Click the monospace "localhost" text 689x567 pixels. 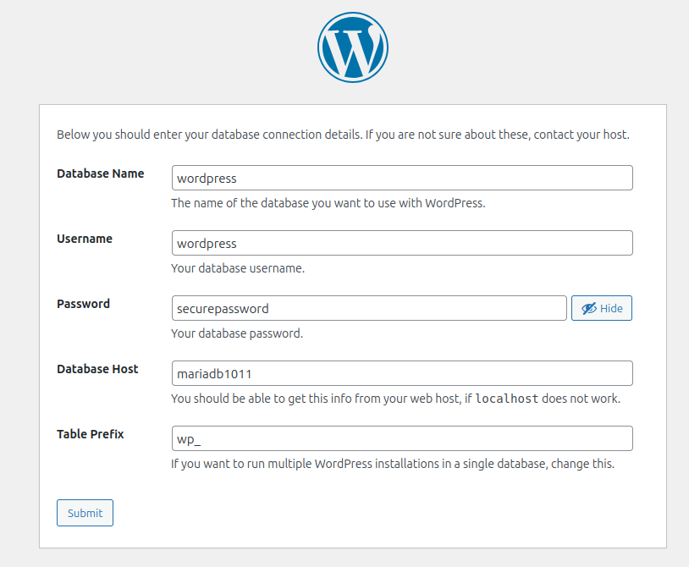coord(507,399)
